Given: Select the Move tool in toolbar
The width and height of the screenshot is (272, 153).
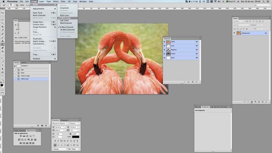Looking at the screenshot, I should pyautogui.click(x=3, y=13).
